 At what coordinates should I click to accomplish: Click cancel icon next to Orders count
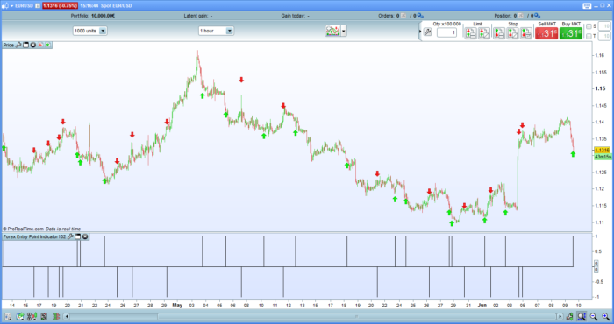point(403,16)
